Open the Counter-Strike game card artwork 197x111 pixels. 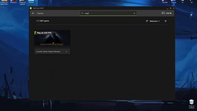[x=52, y=40]
